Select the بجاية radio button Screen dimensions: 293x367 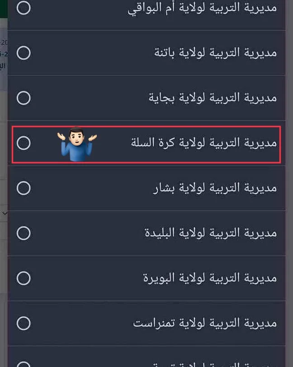pos(24,98)
